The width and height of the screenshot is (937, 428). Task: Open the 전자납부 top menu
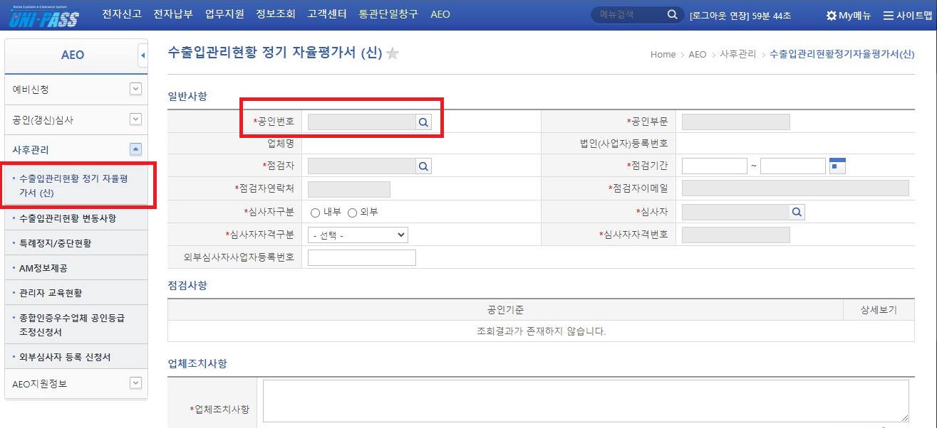(173, 14)
